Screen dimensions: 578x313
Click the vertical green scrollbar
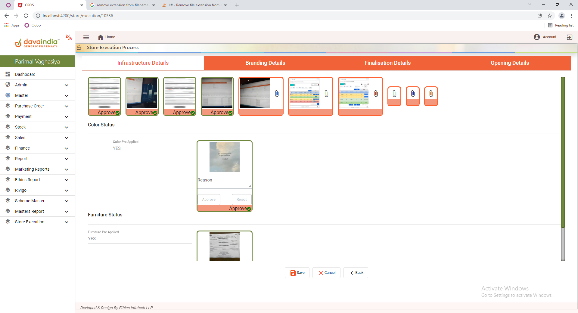563,150
